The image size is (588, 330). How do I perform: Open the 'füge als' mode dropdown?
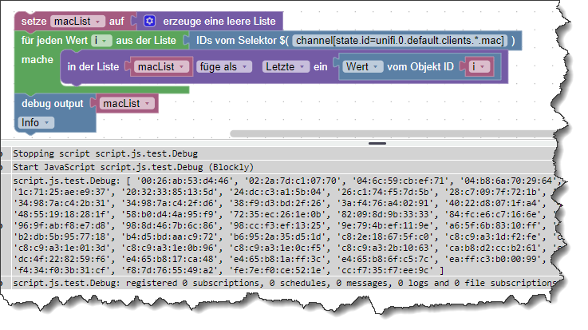224,67
